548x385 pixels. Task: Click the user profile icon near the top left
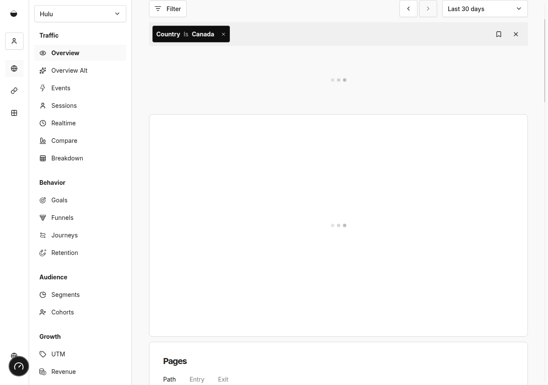[x=14, y=41]
